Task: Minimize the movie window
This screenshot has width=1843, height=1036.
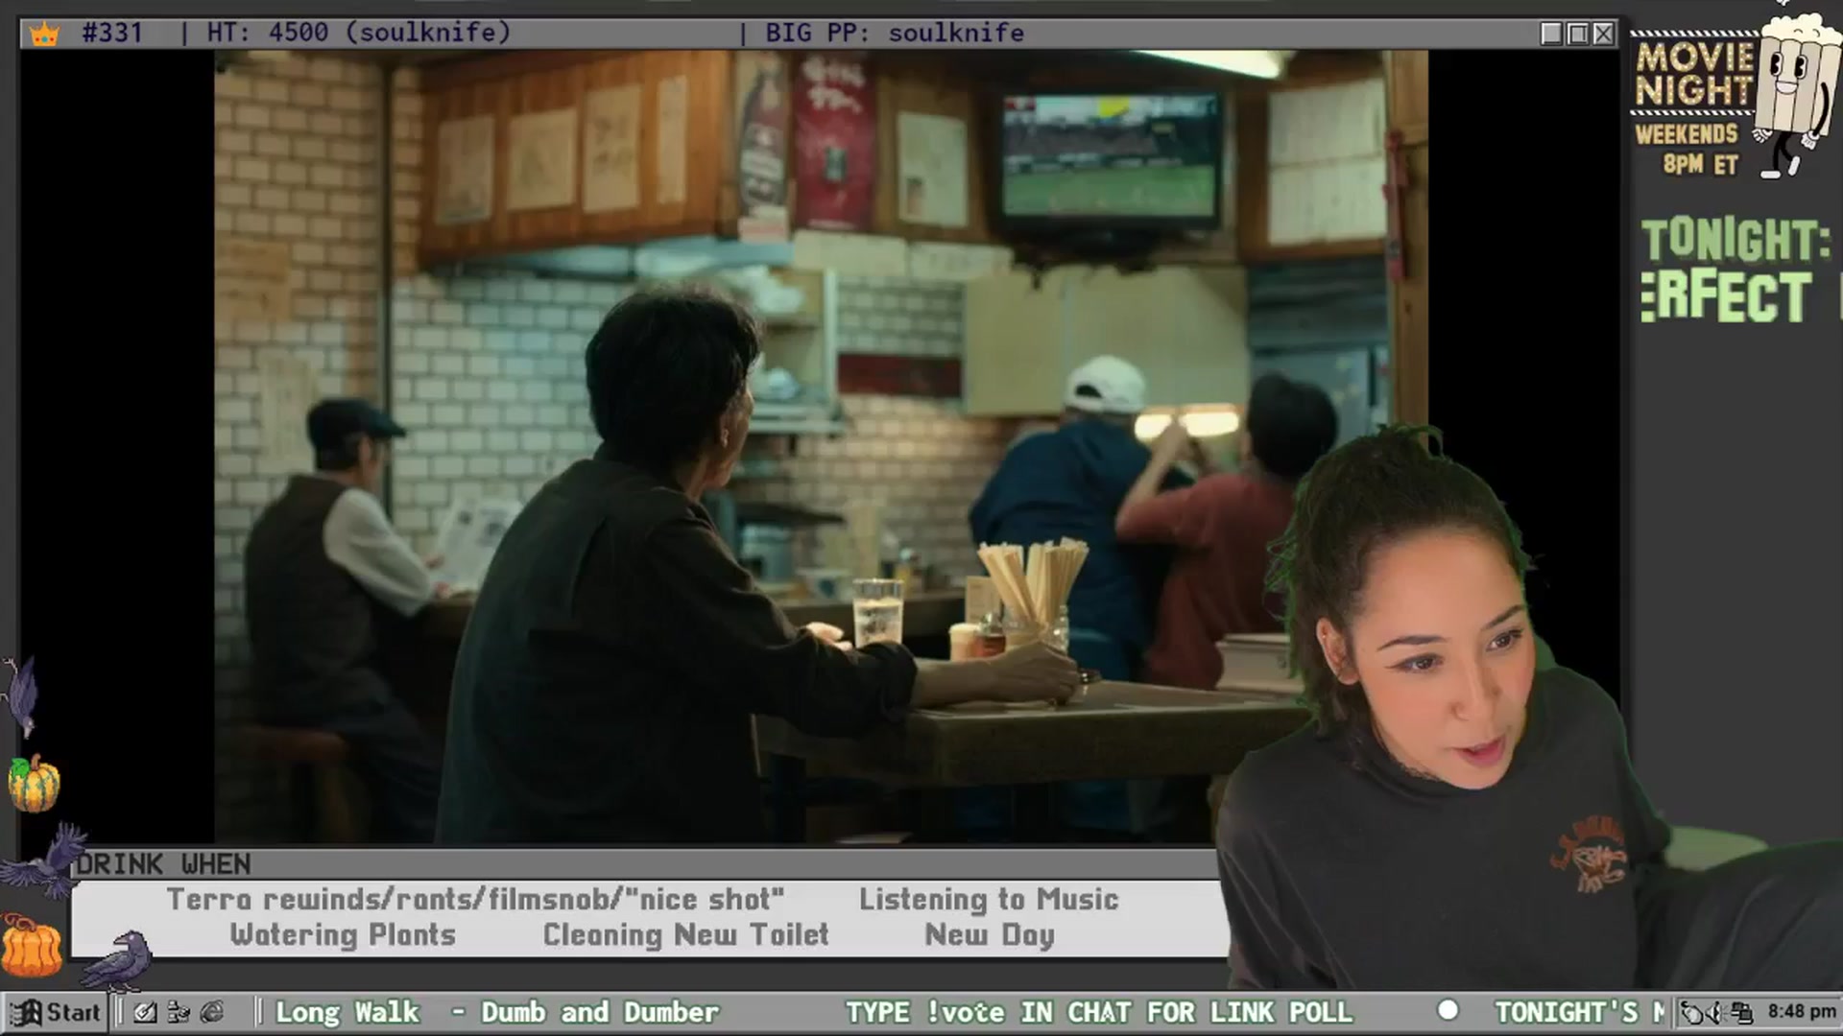Action: pos(1551,34)
